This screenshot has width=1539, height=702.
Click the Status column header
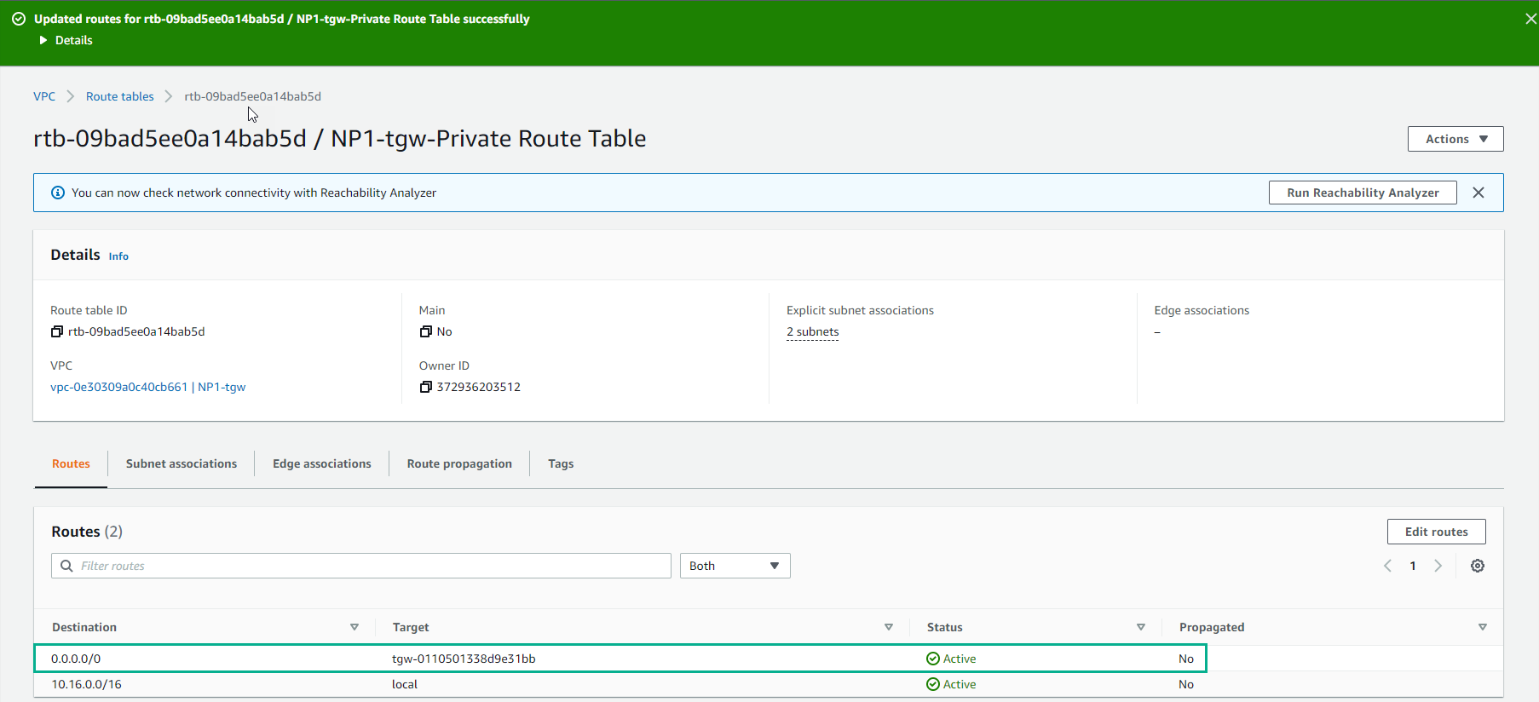coord(945,627)
